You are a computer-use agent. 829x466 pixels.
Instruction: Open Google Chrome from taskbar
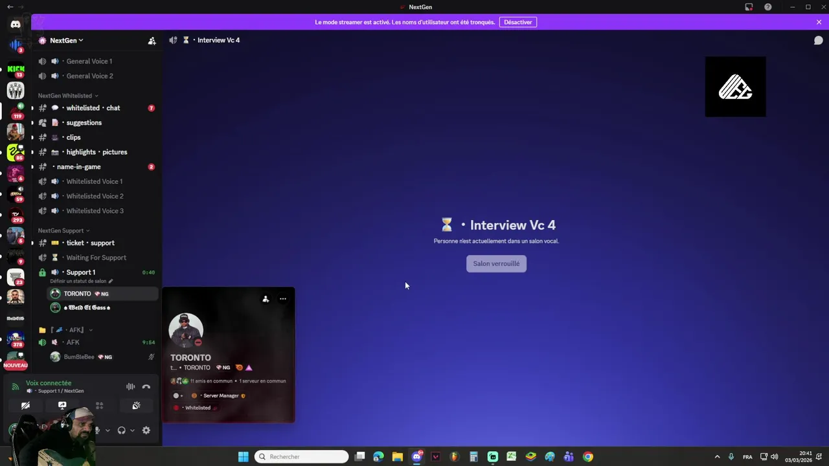(x=587, y=457)
